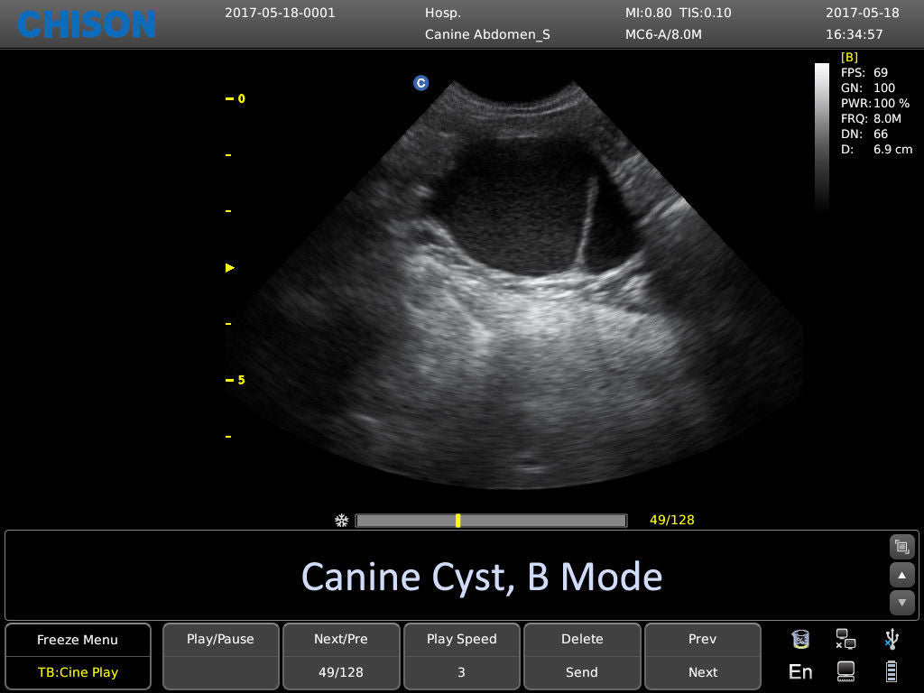Click the image copy icon above the arrows
Viewport: 924px width, 693px height.
pos(901,547)
